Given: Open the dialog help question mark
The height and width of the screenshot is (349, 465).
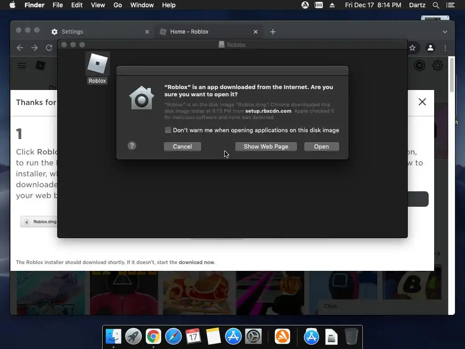Looking at the screenshot, I should tap(132, 146).
